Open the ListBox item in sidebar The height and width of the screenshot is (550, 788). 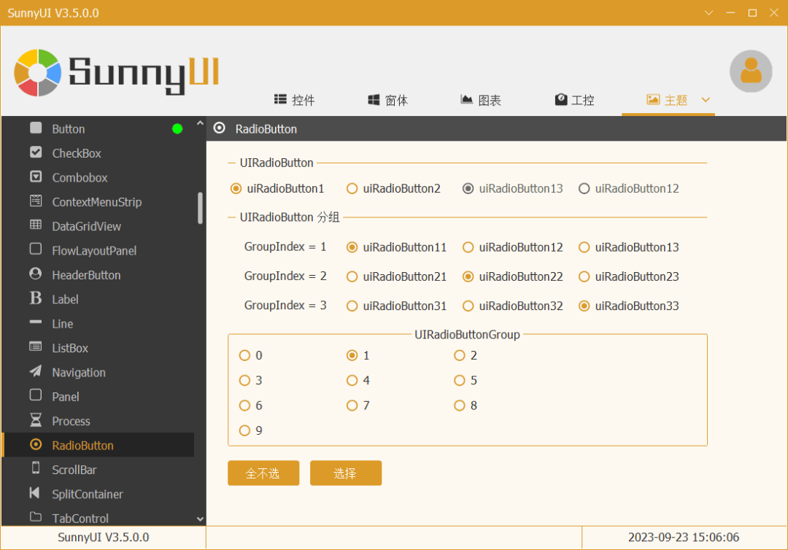tap(70, 348)
